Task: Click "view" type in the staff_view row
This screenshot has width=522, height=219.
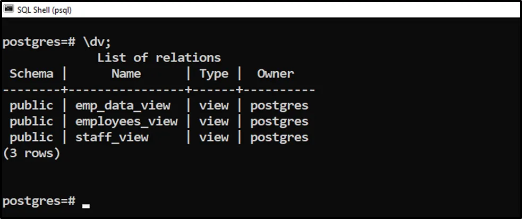Action: pos(213,138)
